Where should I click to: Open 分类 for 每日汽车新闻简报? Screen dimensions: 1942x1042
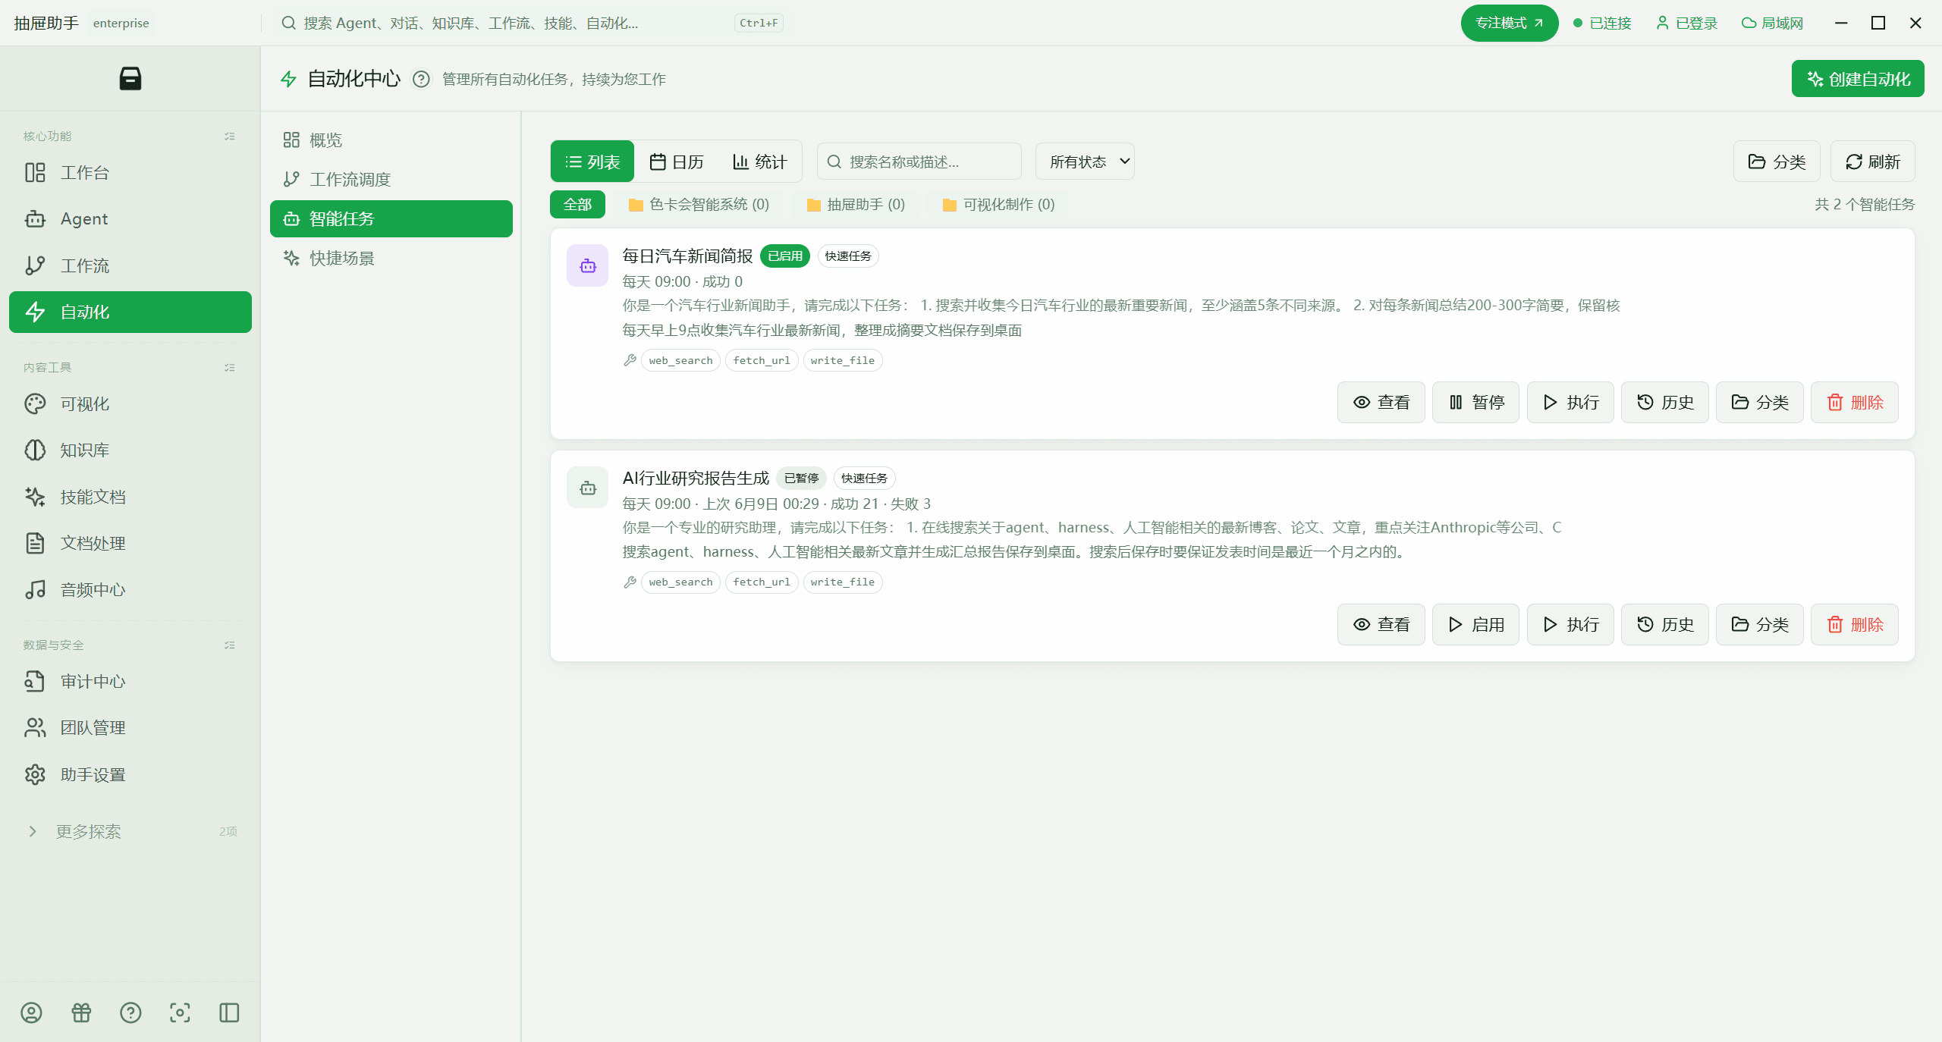coord(1760,402)
